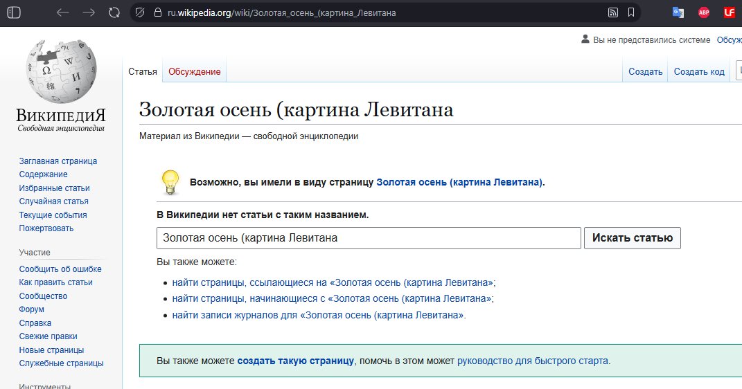Screen dimensions: 742x389
Task: Open the suggested Золотая осень (картина Левитана) link
Action: [459, 183]
